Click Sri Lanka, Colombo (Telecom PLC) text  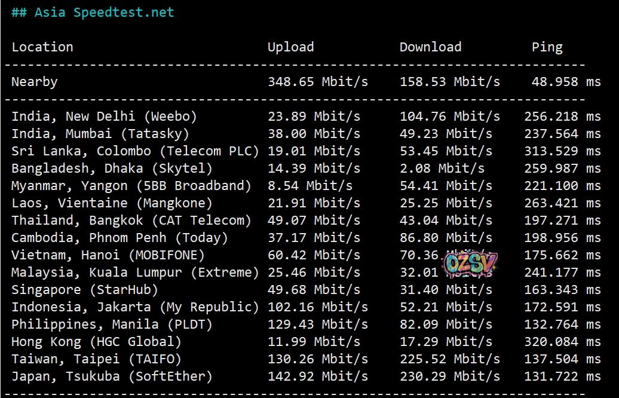pyautogui.click(x=135, y=151)
